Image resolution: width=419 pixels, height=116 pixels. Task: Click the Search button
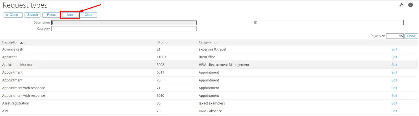[x=32, y=15]
